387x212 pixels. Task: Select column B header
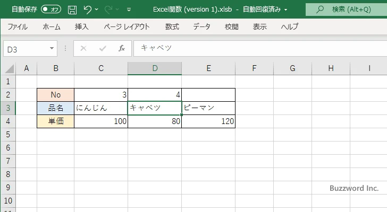[55, 68]
